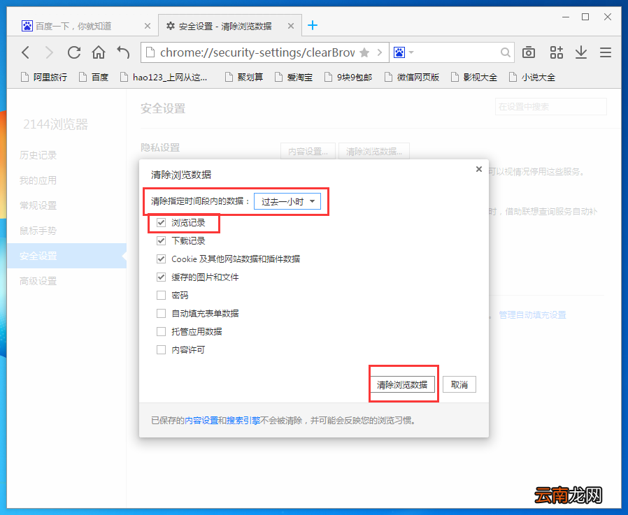Close the 清除浏览数据 dialog with X

478,169
